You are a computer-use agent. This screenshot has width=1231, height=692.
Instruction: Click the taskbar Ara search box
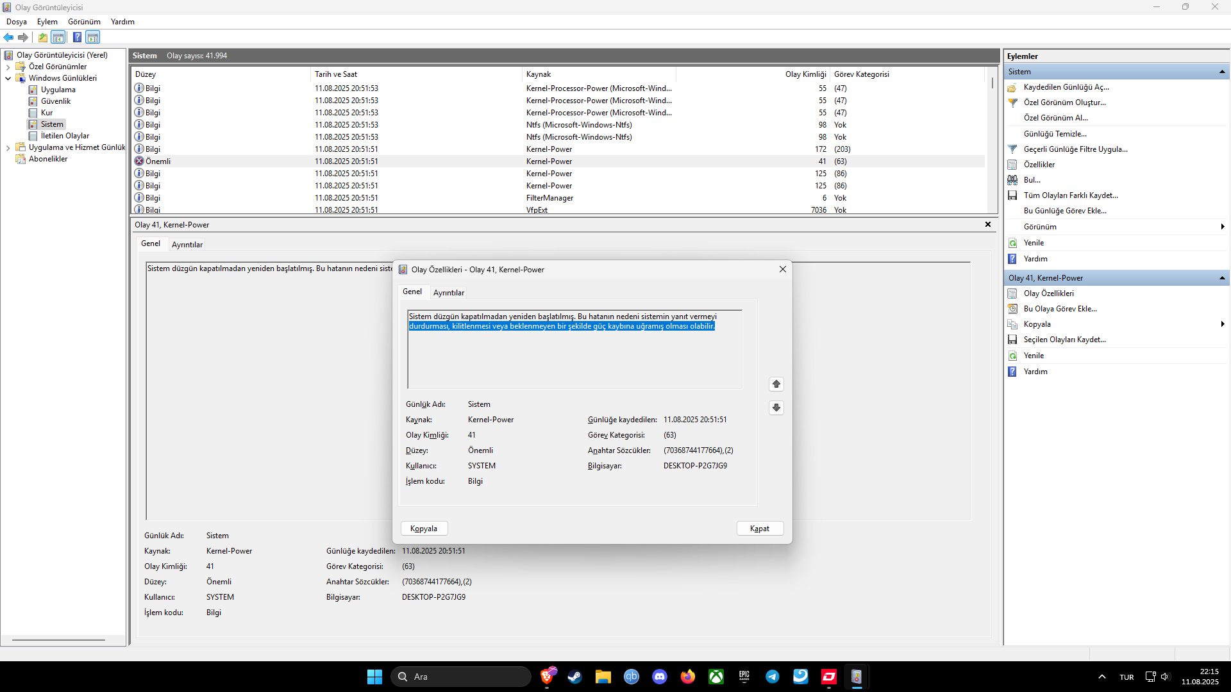click(460, 677)
